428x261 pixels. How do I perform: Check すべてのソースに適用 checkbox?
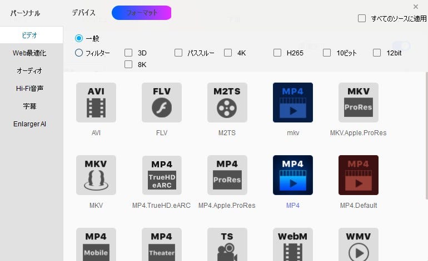(x=362, y=18)
